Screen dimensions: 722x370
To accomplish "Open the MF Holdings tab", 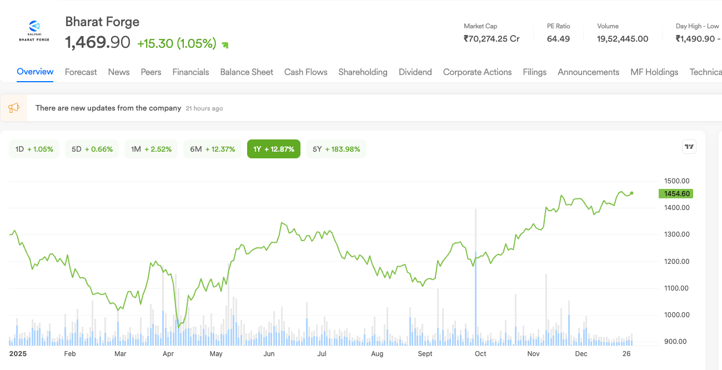I will [654, 72].
